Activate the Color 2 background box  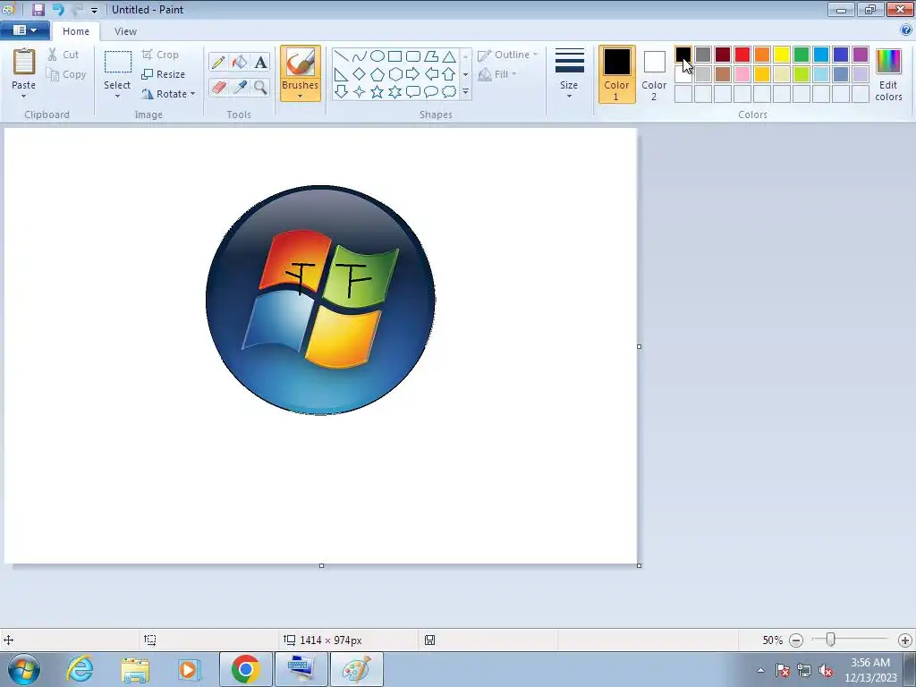point(654,74)
